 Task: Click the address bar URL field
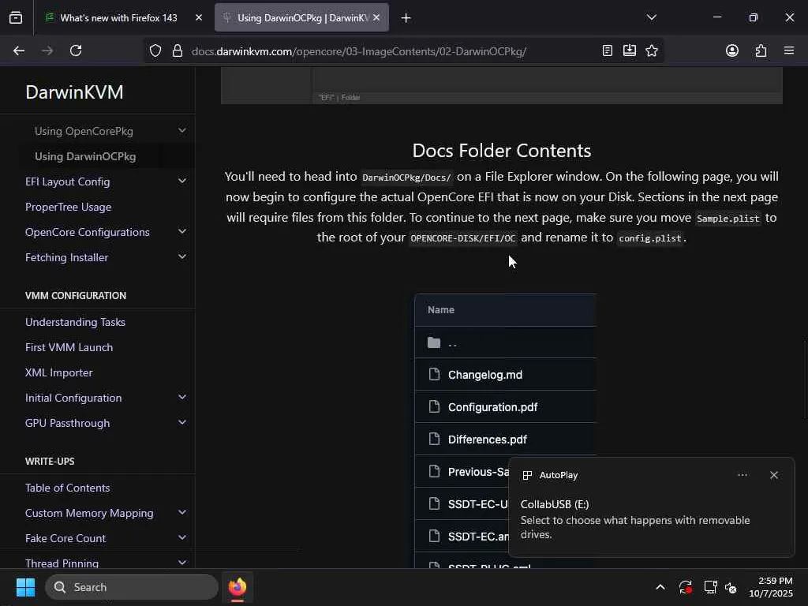pos(359,51)
